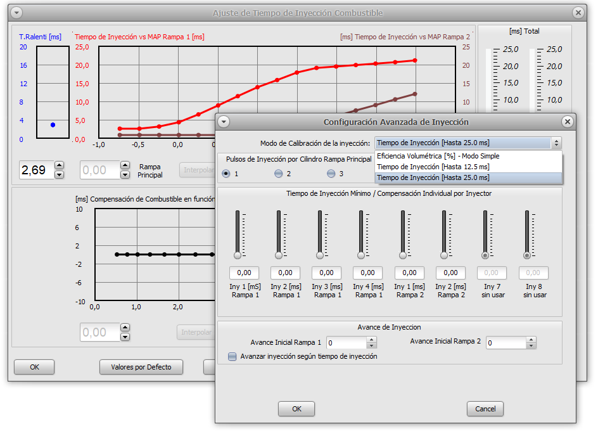Click Interpolar button beside Rampa Principal
Screen dimensions: 598x431
point(197,170)
